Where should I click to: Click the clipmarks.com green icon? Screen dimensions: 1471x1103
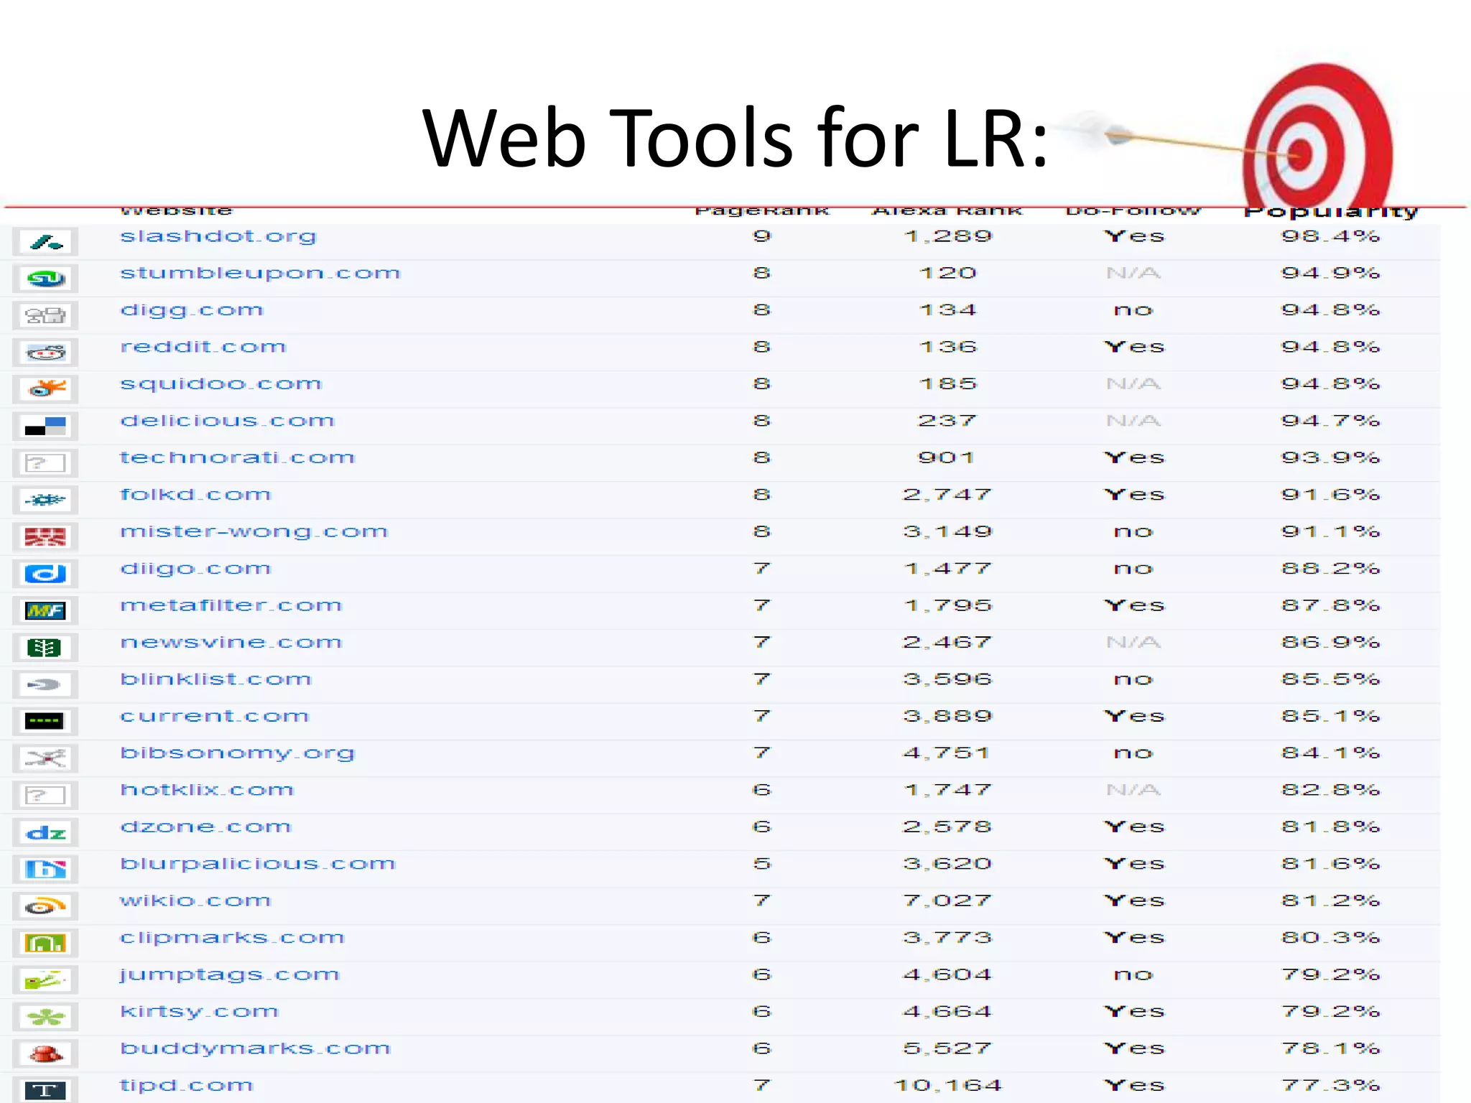[x=45, y=943]
